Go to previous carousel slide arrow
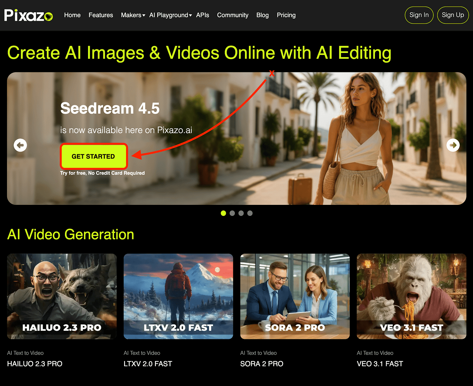The width and height of the screenshot is (473, 386). [20, 145]
